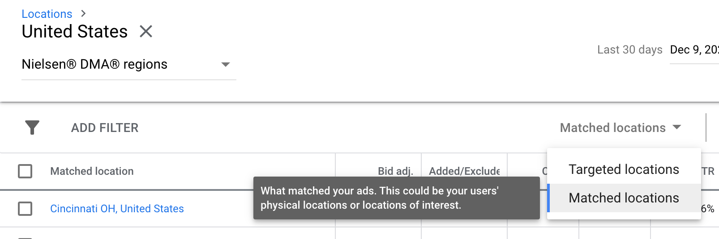The width and height of the screenshot is (719, 239).
Task: Sort by Matched location column header
Action: [92, 171]
